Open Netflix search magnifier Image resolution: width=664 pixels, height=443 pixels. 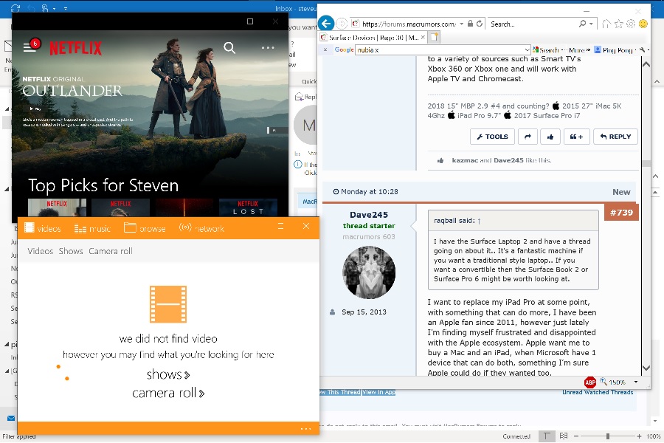[x=229, y=48]
